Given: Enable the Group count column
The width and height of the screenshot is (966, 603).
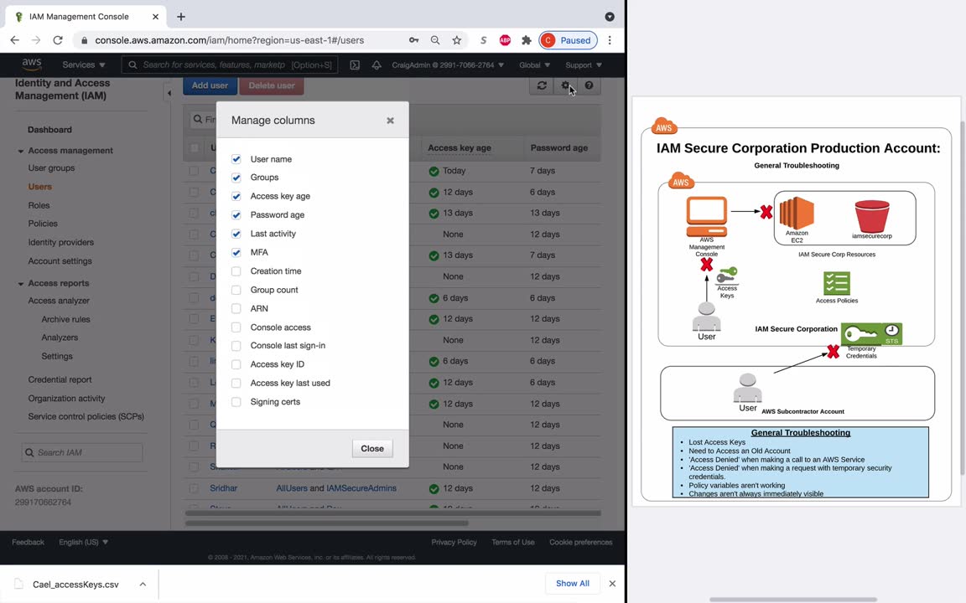Looking at the screenshot, I should (236, 290).
